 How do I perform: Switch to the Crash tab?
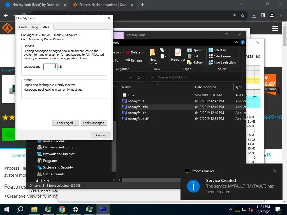coord(23,27)
